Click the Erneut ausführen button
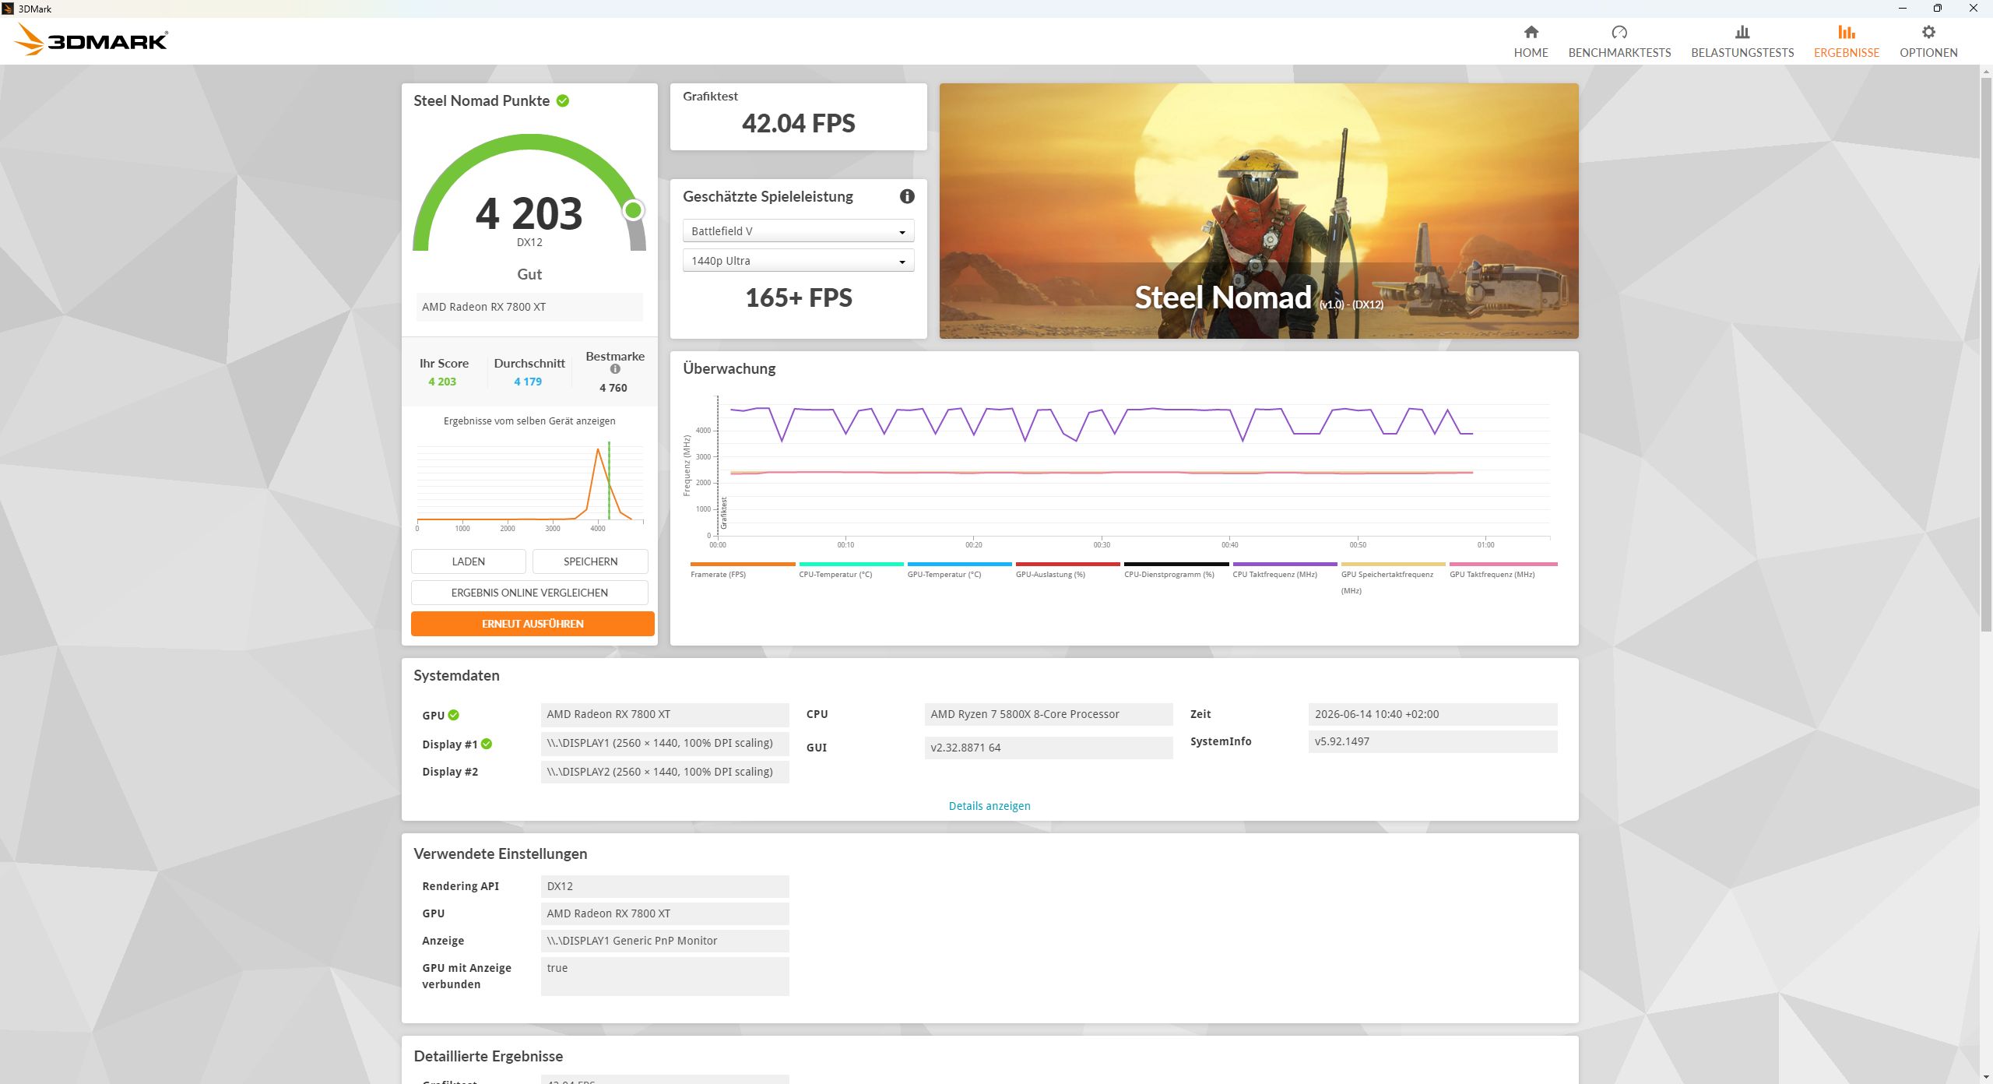Screen dimensions: 1993x1084 click(533, 624)
